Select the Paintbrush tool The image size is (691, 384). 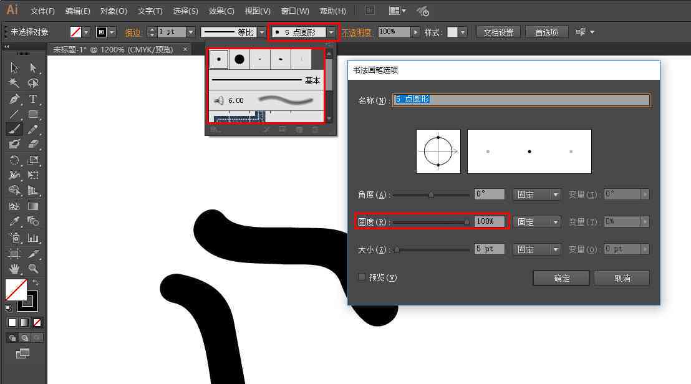click(x=14, y=130)
